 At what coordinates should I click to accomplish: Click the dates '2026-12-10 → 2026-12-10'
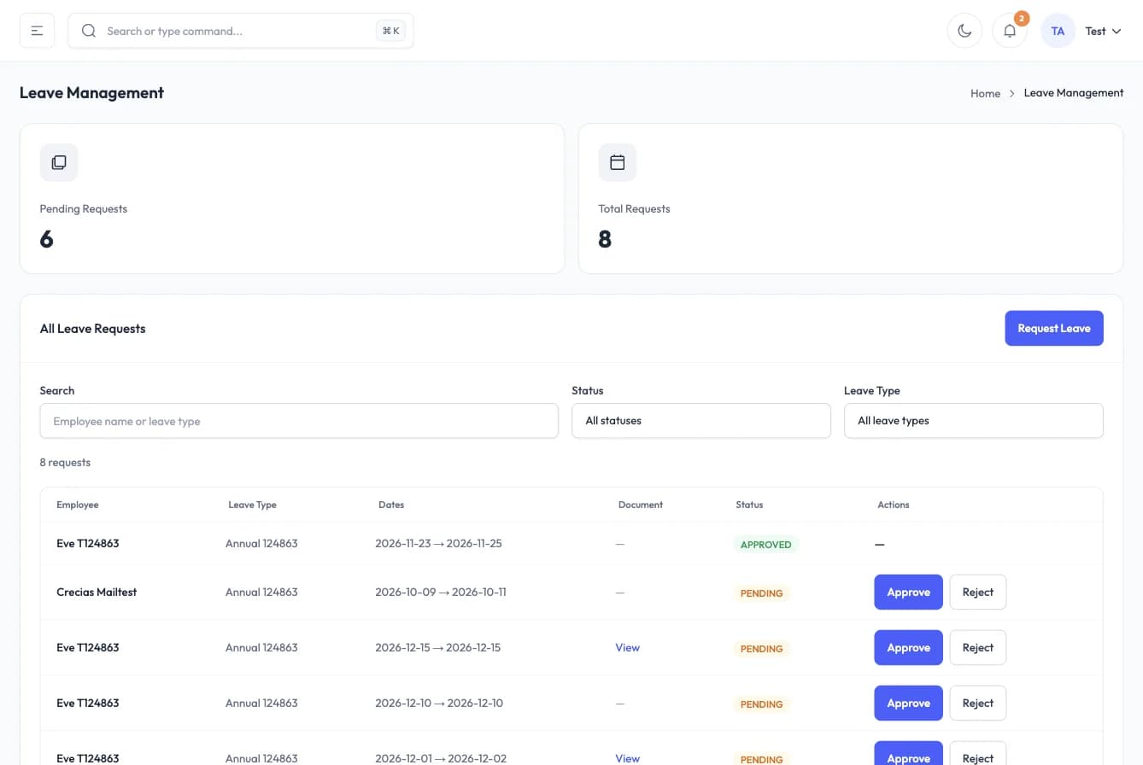pyautogui.click(x=439, y=703)
